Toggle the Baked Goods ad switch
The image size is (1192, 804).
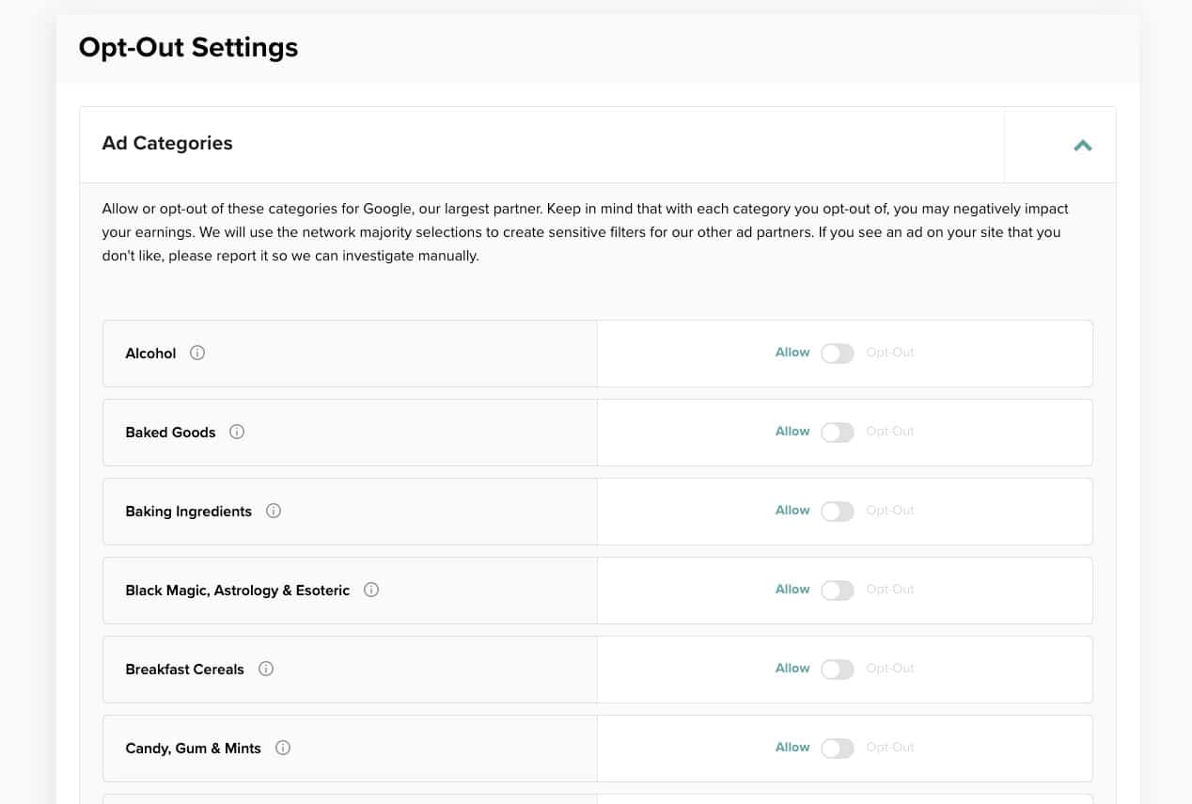click(x=837, y=432)
